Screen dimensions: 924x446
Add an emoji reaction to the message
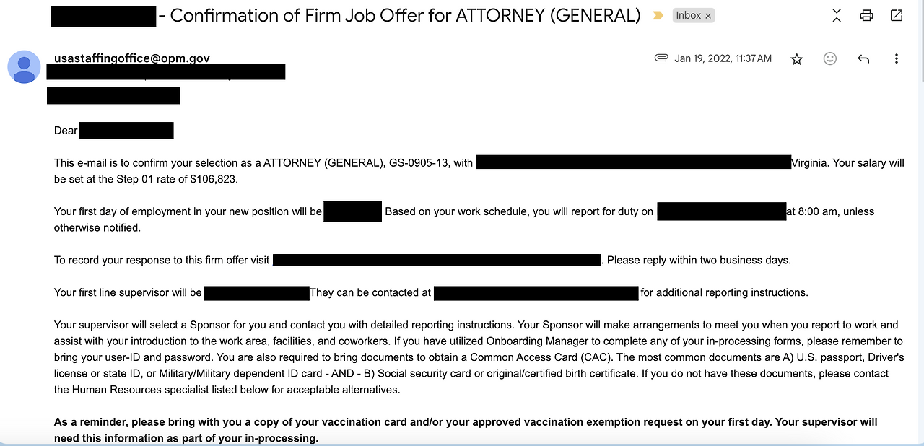click(830, 59)
